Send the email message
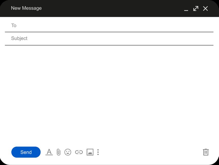Viewport: 219px width, 165px height. click(x=26, y=152)
